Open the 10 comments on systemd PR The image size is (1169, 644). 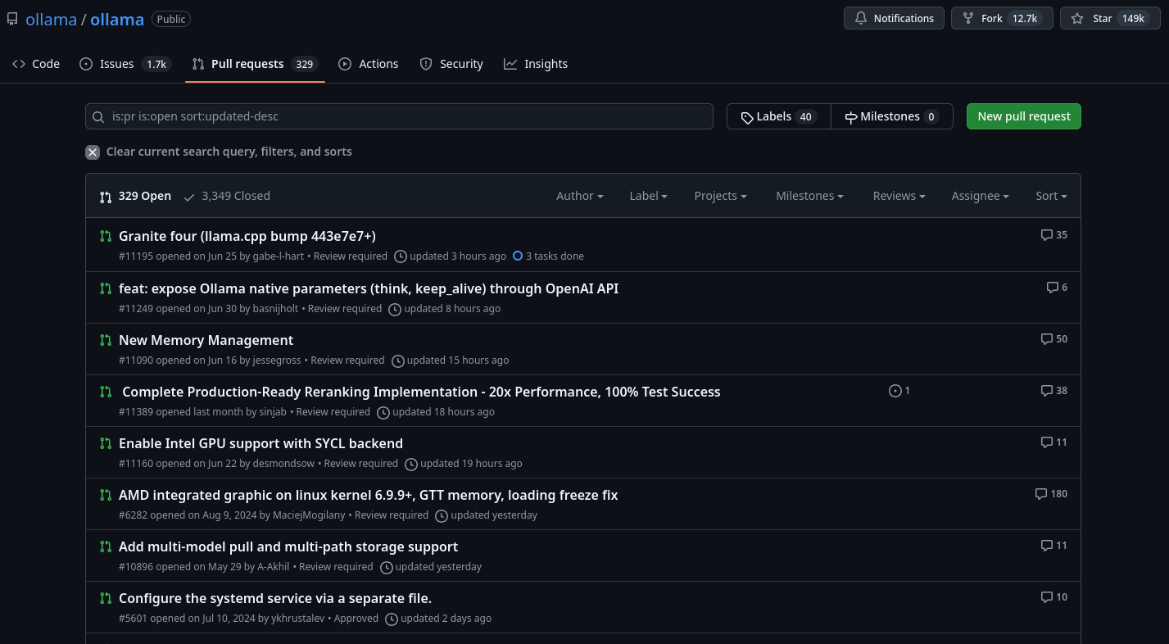[x=1054, y=597]
